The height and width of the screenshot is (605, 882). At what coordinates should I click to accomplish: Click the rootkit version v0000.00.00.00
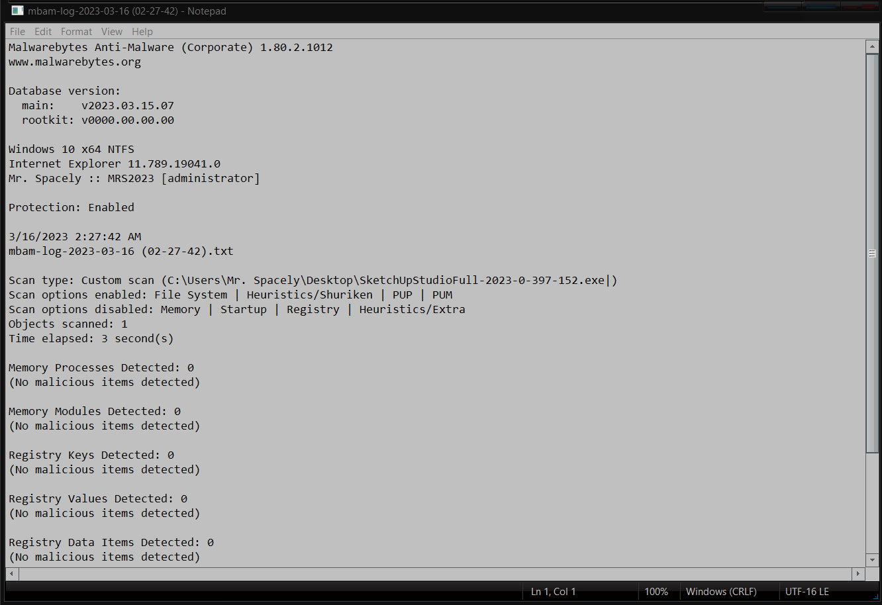[128, 120]
